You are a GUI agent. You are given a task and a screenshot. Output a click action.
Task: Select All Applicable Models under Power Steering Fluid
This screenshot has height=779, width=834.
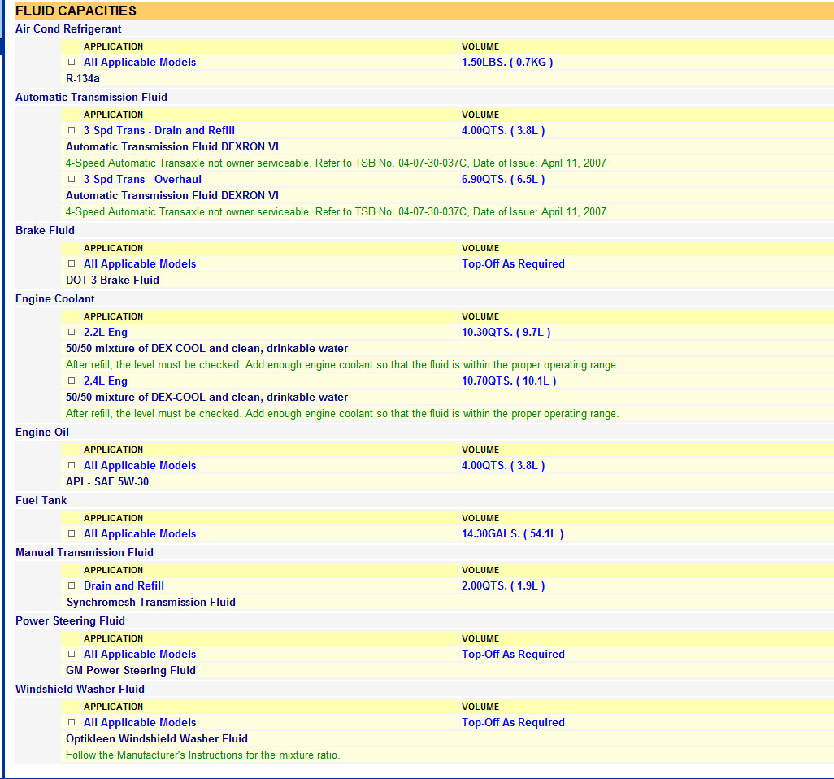coord(139,654)
